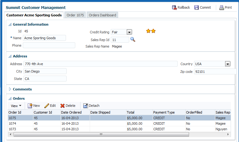The height and width of the screenshot is (142, 239).
Task: Click the Id value 45
Action: (26, 31)
